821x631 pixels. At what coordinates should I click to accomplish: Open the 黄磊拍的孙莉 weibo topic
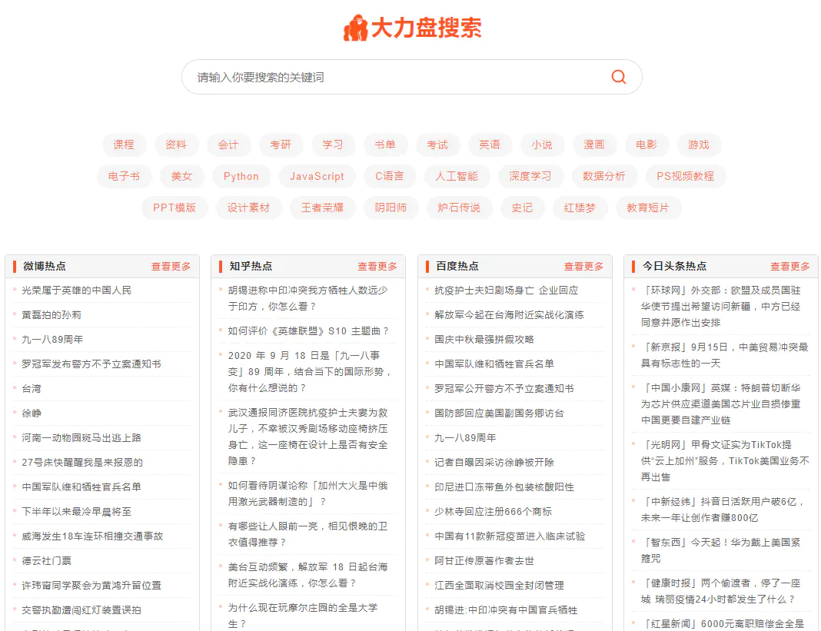pos(52,314)
